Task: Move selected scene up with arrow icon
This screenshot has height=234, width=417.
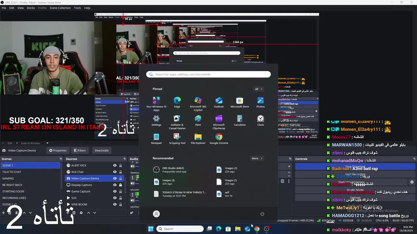Action: [24, 213]
